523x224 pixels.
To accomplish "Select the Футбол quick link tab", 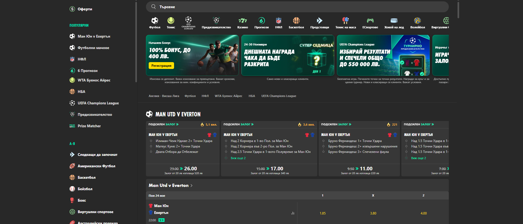I will pos(190,96).
